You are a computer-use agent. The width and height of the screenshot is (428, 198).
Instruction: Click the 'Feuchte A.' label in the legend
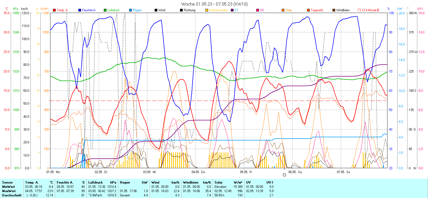(89, 10)
